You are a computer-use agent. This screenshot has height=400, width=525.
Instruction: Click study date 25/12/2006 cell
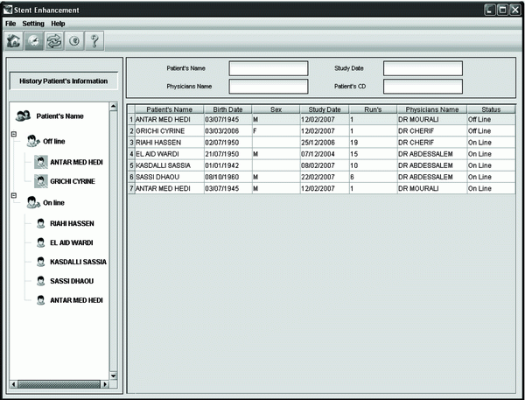(x=325, y=143)
